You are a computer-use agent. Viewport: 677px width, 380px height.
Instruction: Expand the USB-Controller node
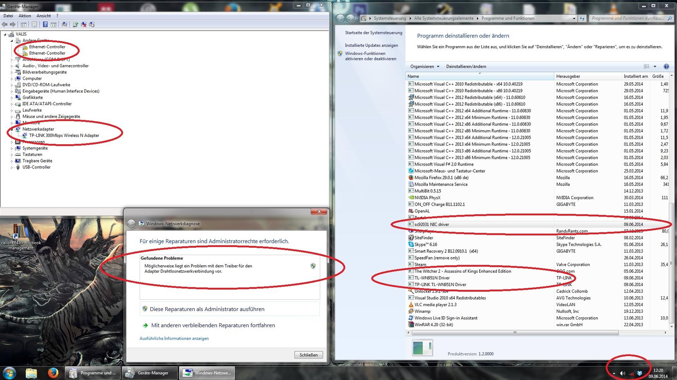12,167
